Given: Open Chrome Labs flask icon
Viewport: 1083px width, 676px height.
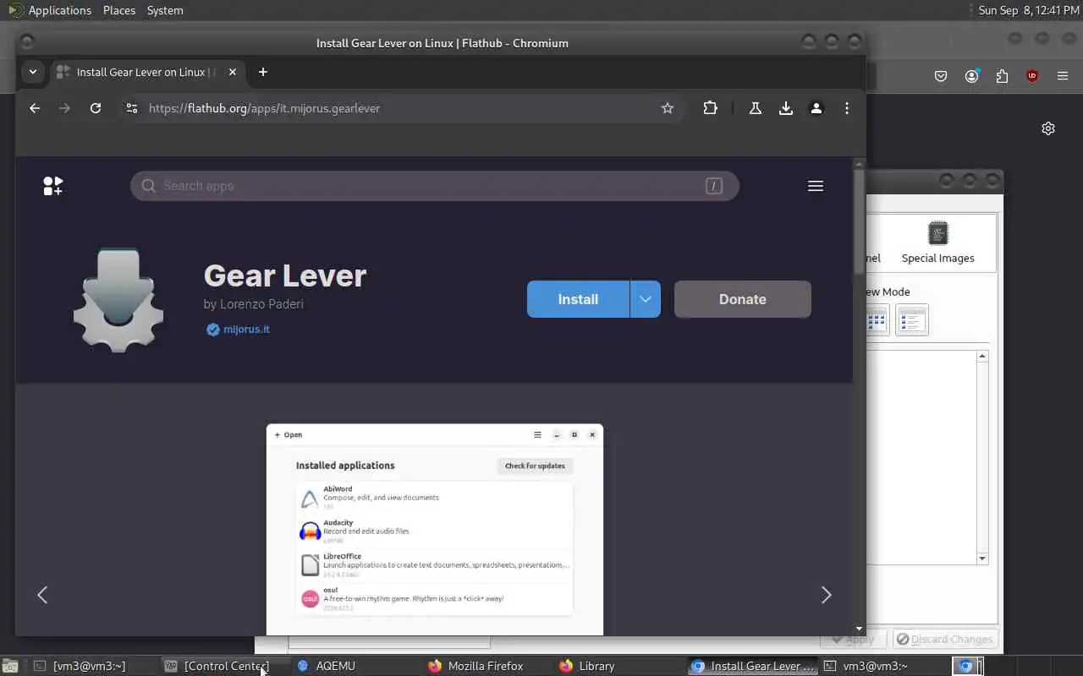Looking at the screenshot, I should coord(756,108).
